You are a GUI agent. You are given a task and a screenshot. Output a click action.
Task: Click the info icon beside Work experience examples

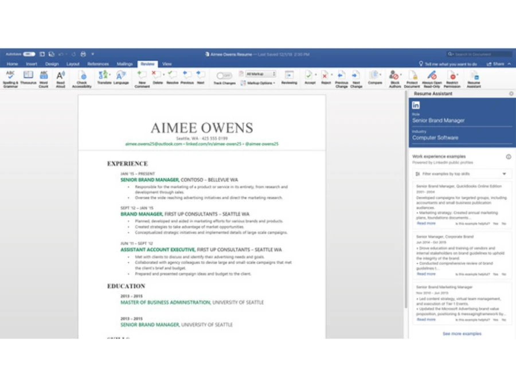tap(509, 157)
